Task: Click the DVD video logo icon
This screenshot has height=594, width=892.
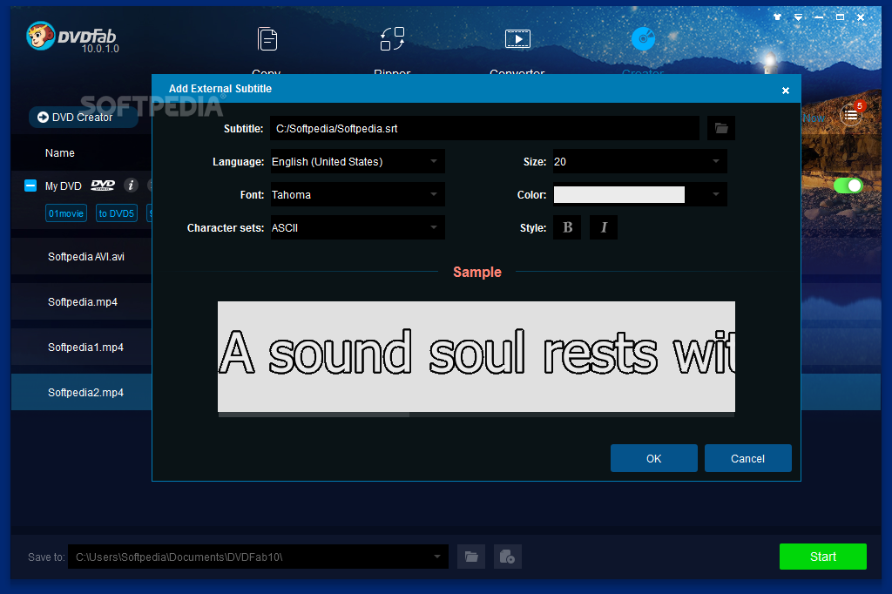Action: (103, 185)
